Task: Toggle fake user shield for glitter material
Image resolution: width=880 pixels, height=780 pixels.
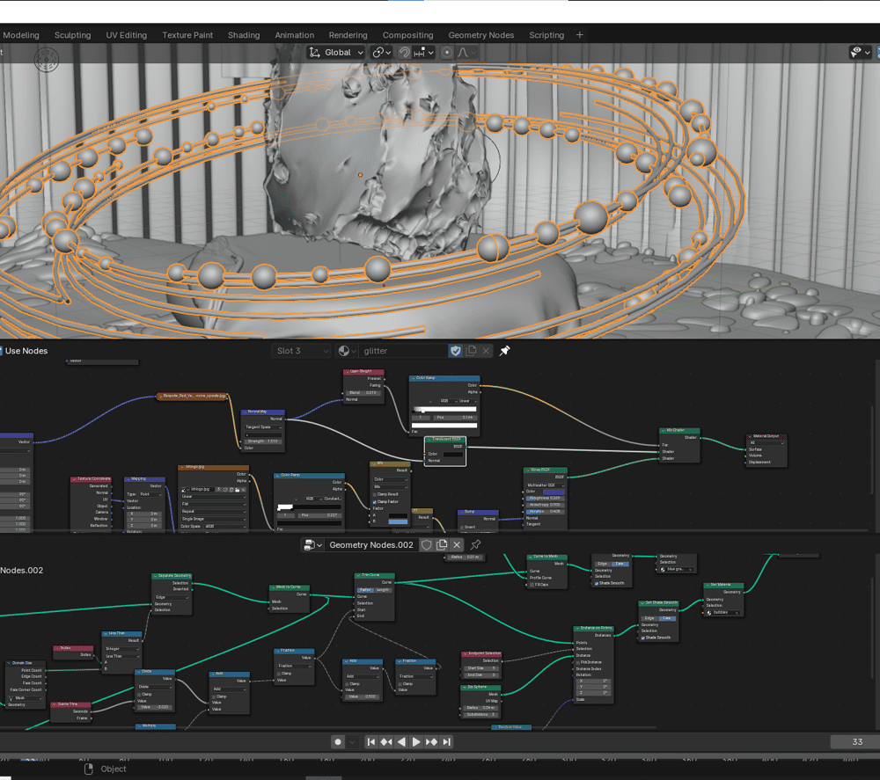Action: [455, 351]
